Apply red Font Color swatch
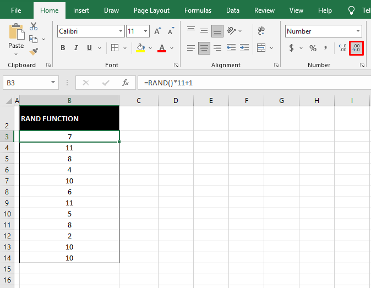 (x=162, y=48)
